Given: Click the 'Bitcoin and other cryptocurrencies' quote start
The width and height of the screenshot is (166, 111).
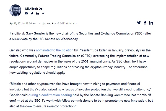Looking at the screenshot, I should click(35, 84).
